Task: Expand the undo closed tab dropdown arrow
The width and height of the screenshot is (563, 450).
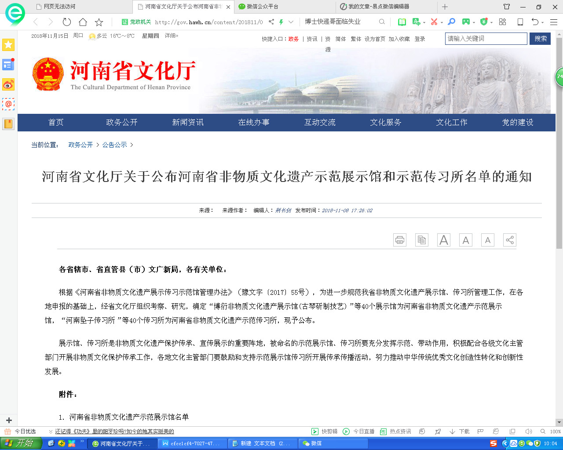Action: tap(543, 22)
